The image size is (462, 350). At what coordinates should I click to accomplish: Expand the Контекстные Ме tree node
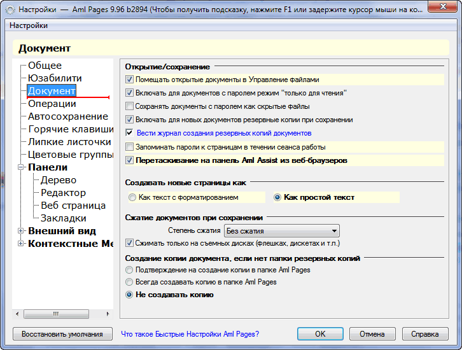20,244
